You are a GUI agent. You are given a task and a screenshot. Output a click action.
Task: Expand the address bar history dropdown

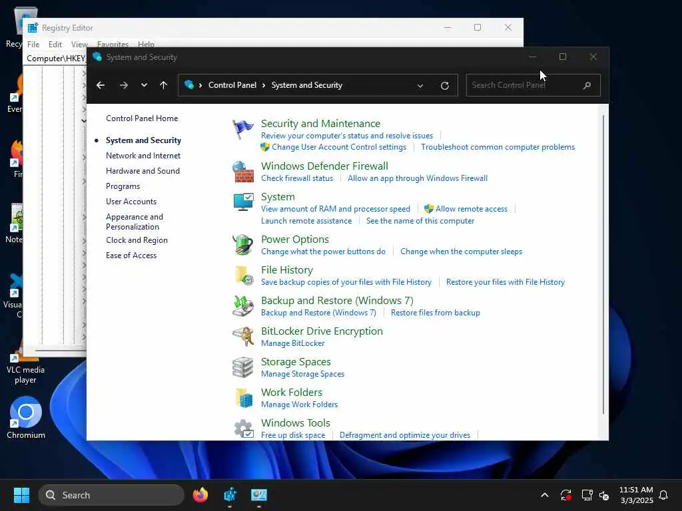click(x=420, y=86)
